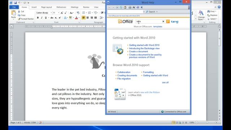This screenshot has height=130, width=231.
Task: Apply Superscript formatting
Action: point(60,18)
